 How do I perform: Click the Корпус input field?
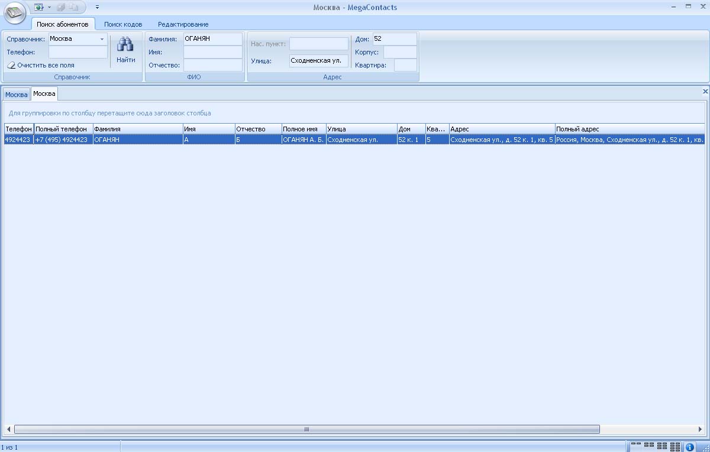coord(400,52)
